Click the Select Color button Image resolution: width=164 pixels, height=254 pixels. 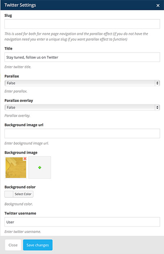tap(23, 194)
